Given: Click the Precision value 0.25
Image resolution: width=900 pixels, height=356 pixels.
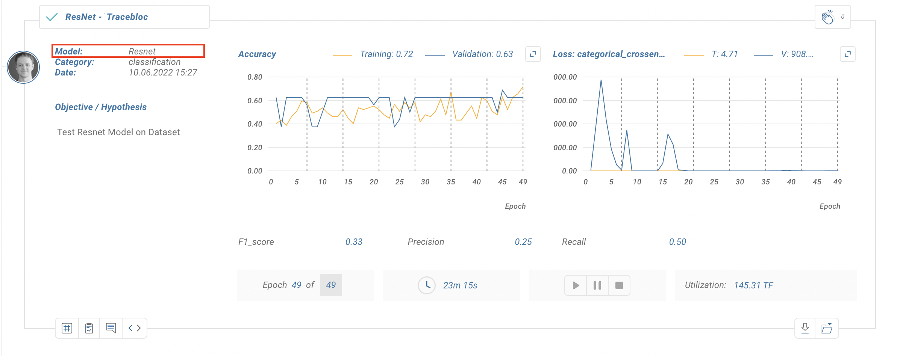Looking at the screenshot, I should (x=523, y=242).
